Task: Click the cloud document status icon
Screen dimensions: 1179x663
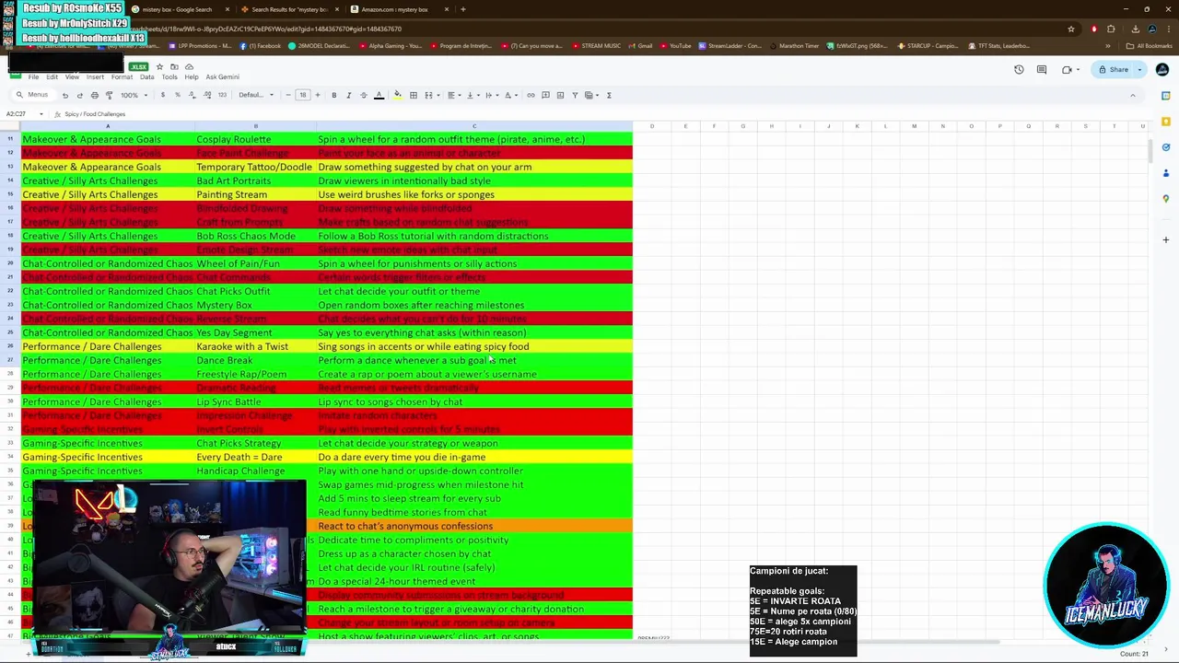Action: pos(189,66)
